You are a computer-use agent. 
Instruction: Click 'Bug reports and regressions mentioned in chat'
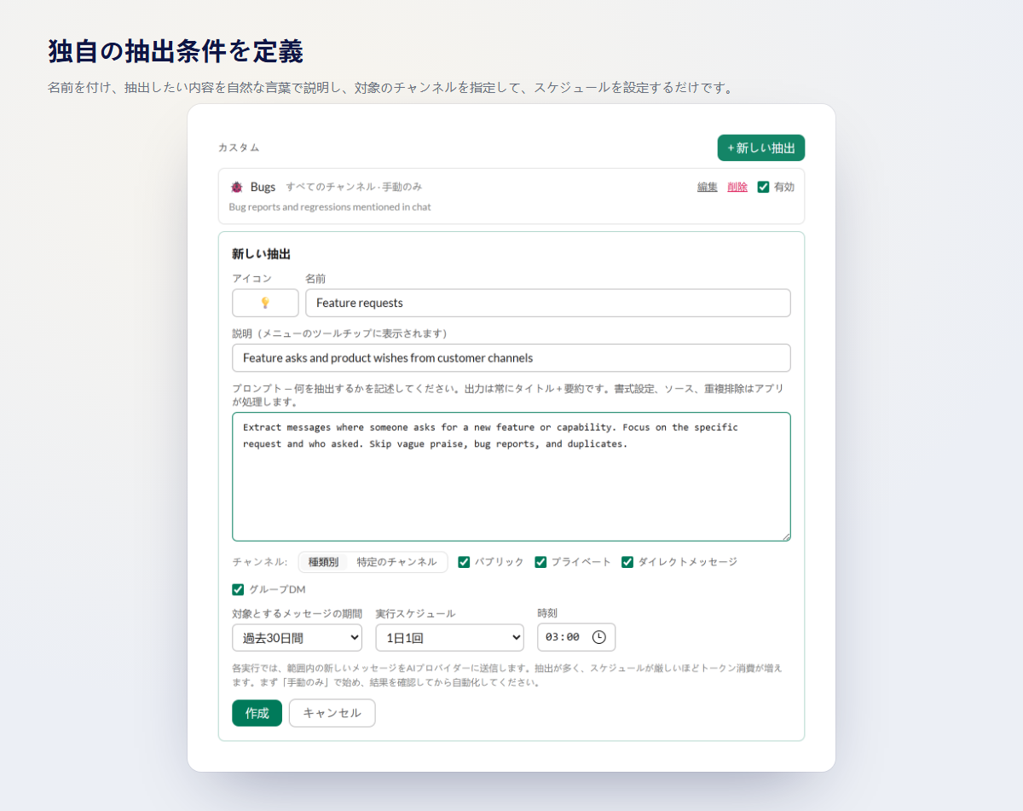click(x=330, y=206)
